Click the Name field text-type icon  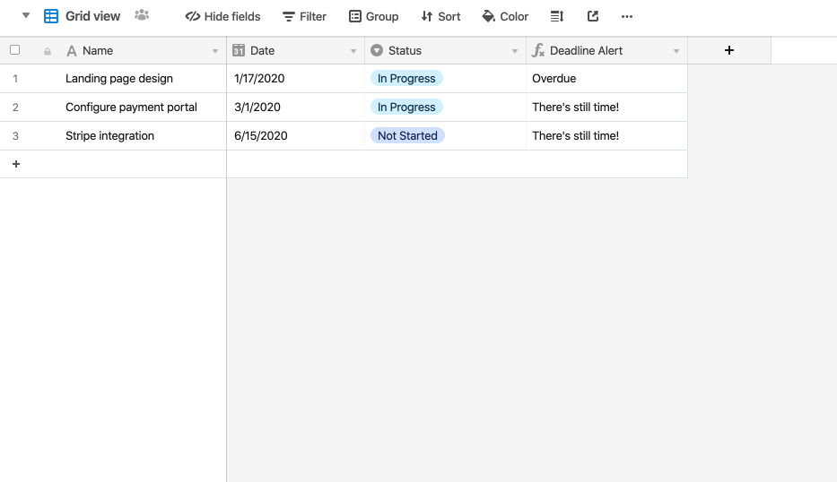pyautogui.click(x=72, y=51)
